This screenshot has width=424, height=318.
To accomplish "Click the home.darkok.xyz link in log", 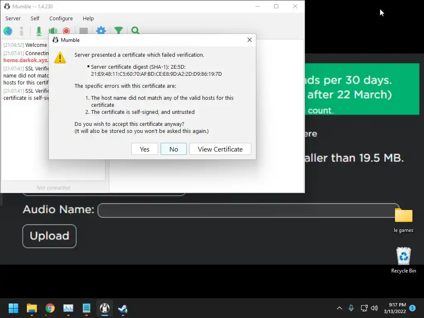I will point(26,60).
